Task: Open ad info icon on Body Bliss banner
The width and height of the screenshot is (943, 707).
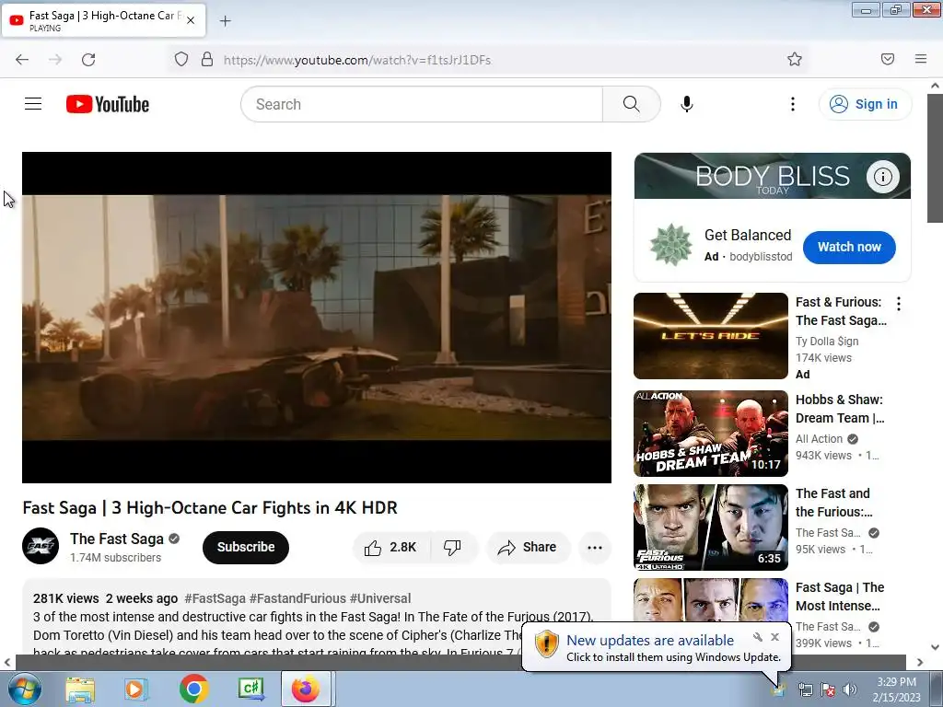Action: pos(882,177)
